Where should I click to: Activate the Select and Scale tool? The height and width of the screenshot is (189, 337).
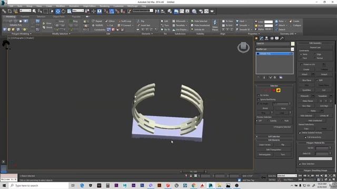coord(69,11)
